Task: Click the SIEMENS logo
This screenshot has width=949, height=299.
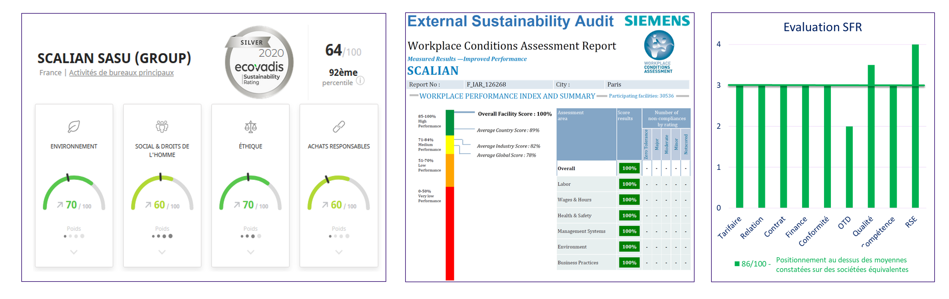Action: click(x=657, y=21)
